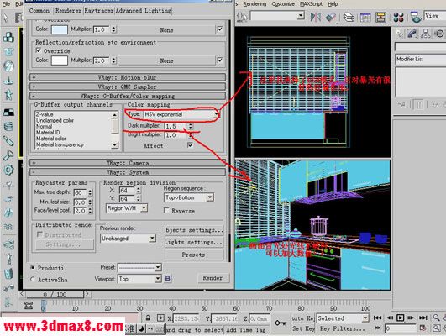This screenshot has height=336, width=446.
Task: Switch to the Raytracer tab
Action: pyautogui.click(x=99, y=11)
